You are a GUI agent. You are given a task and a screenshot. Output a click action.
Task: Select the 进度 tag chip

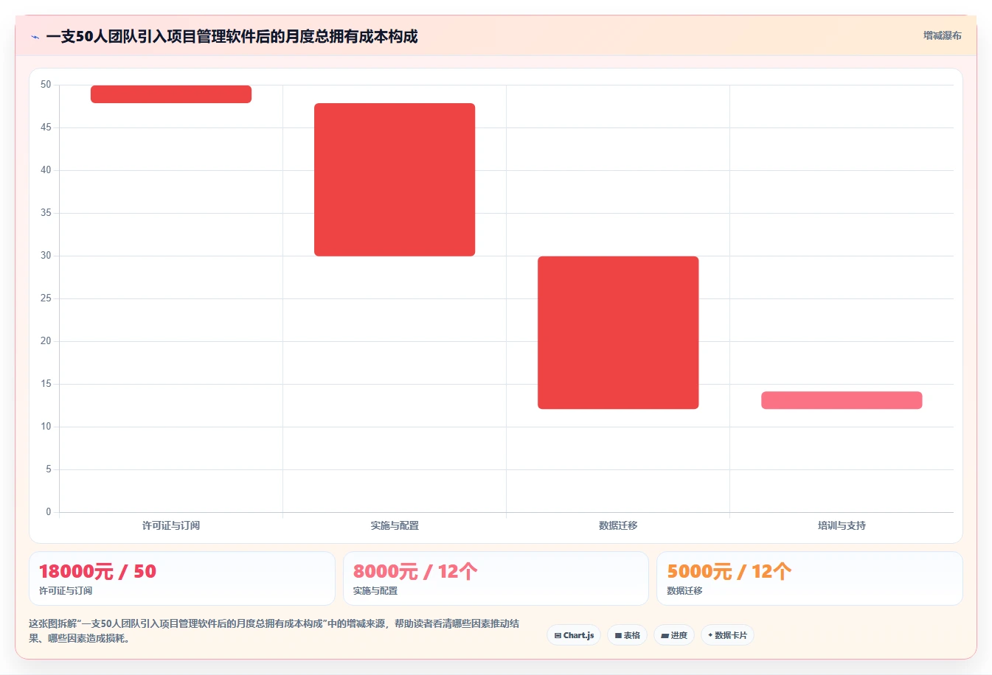[x=674, y=635]
